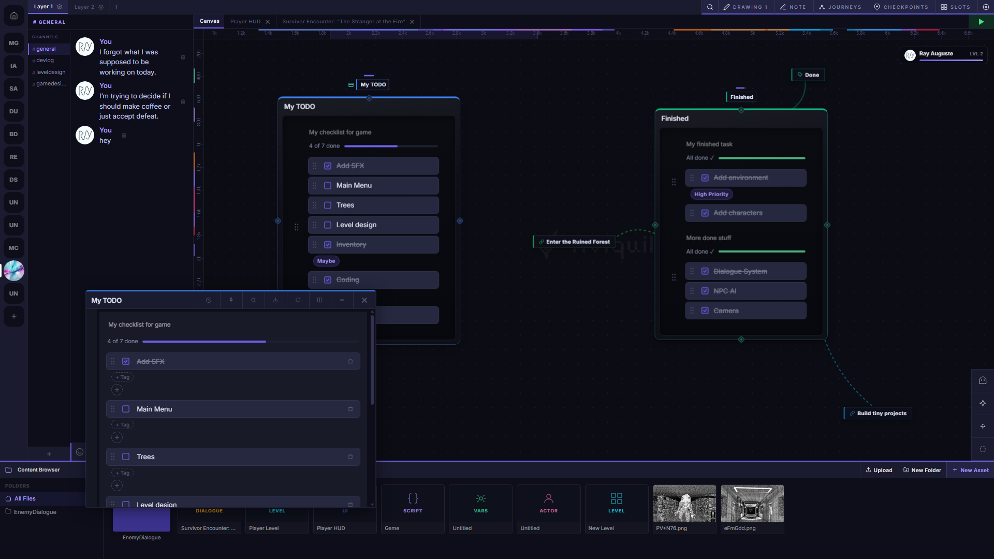Delete the 'I forgot what I was' chat message
The height and width of the screenshot is (559, 994).
(x=183, y=57)
